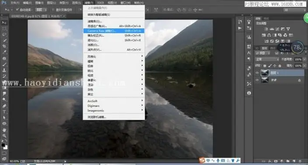Viewport: 308px width, 165px height.
Task: Open the auto-select 图层 dropdown in the options bar
Action: click(x=41, y=10)
